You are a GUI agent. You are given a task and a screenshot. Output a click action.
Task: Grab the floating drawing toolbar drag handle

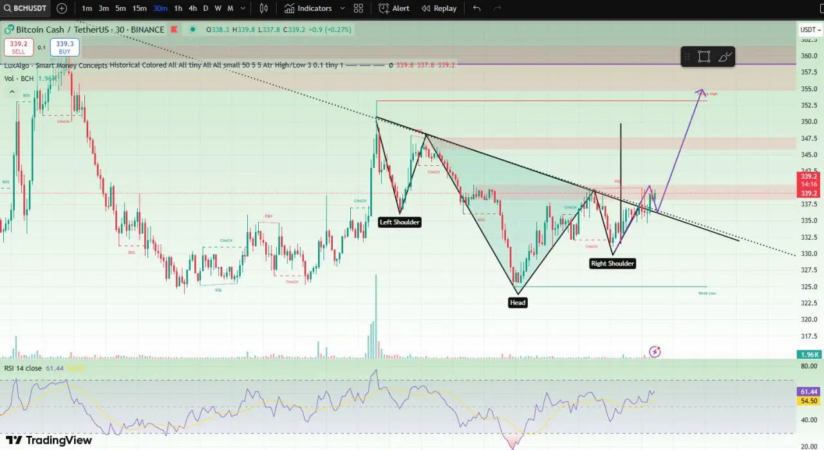[x=686, y=57]
